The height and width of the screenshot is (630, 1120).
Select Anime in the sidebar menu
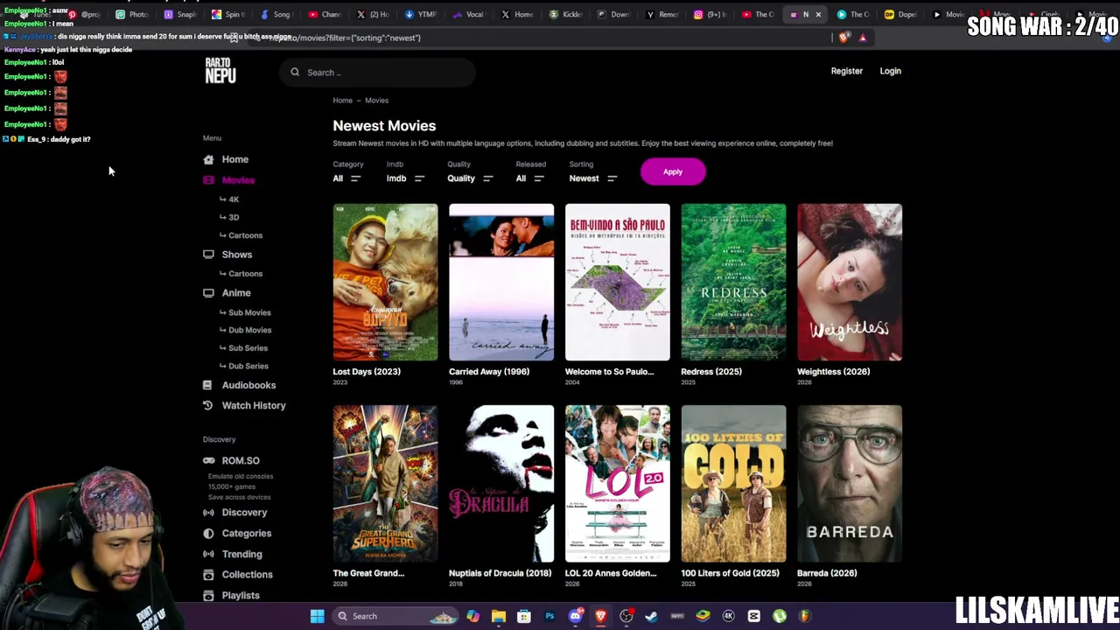coord(236,293)
